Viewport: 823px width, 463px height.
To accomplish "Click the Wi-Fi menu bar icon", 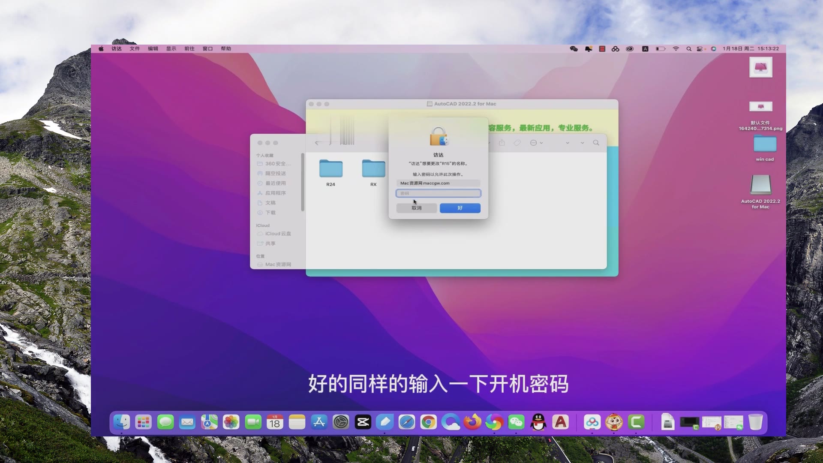I will coord(676,49).
